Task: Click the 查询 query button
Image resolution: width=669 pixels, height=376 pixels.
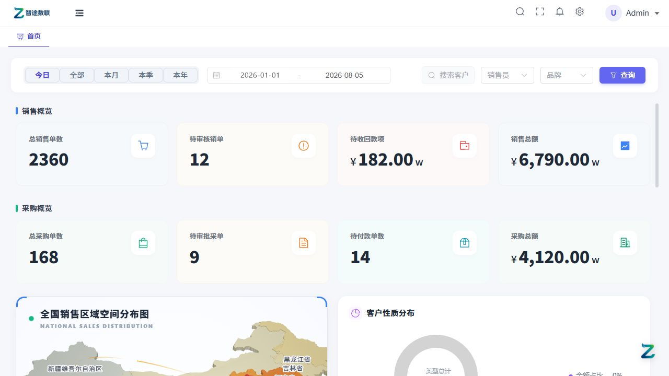Action: (622, 75)
